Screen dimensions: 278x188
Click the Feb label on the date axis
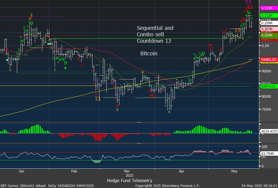[x=74, y=171]
